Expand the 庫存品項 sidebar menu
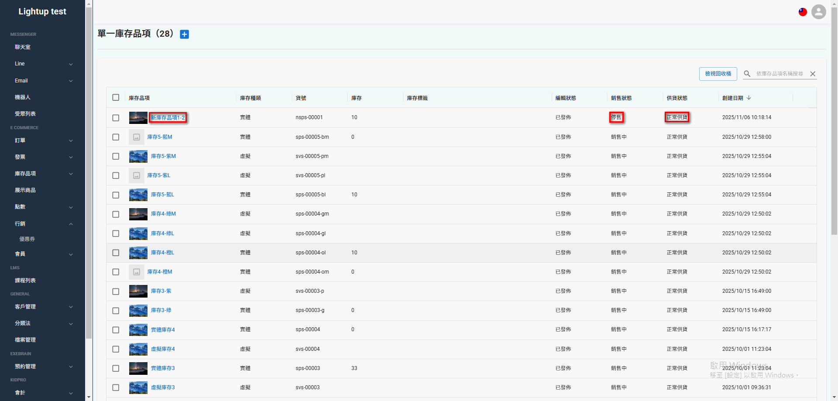The width and height of the screenshot is (838, 401). click(x=42, y=174)
